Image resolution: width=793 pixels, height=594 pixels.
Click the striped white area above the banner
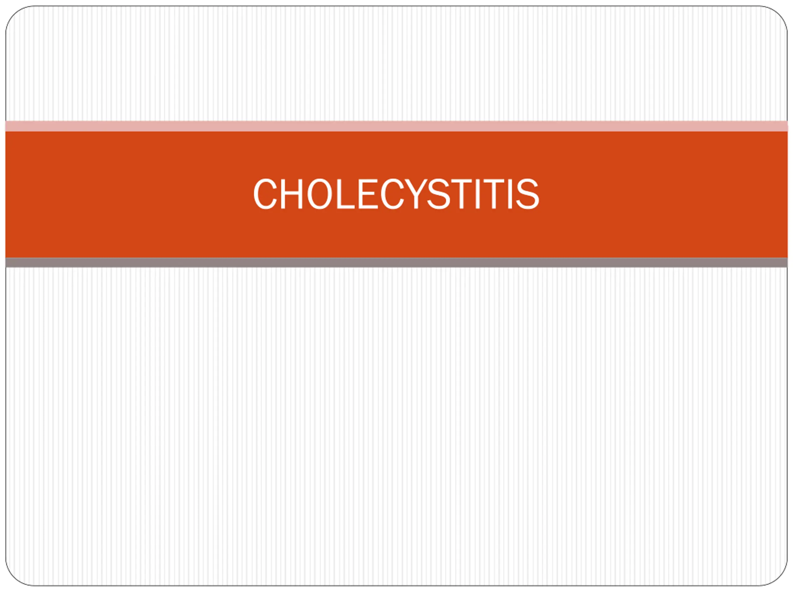(x=396, y=64)
